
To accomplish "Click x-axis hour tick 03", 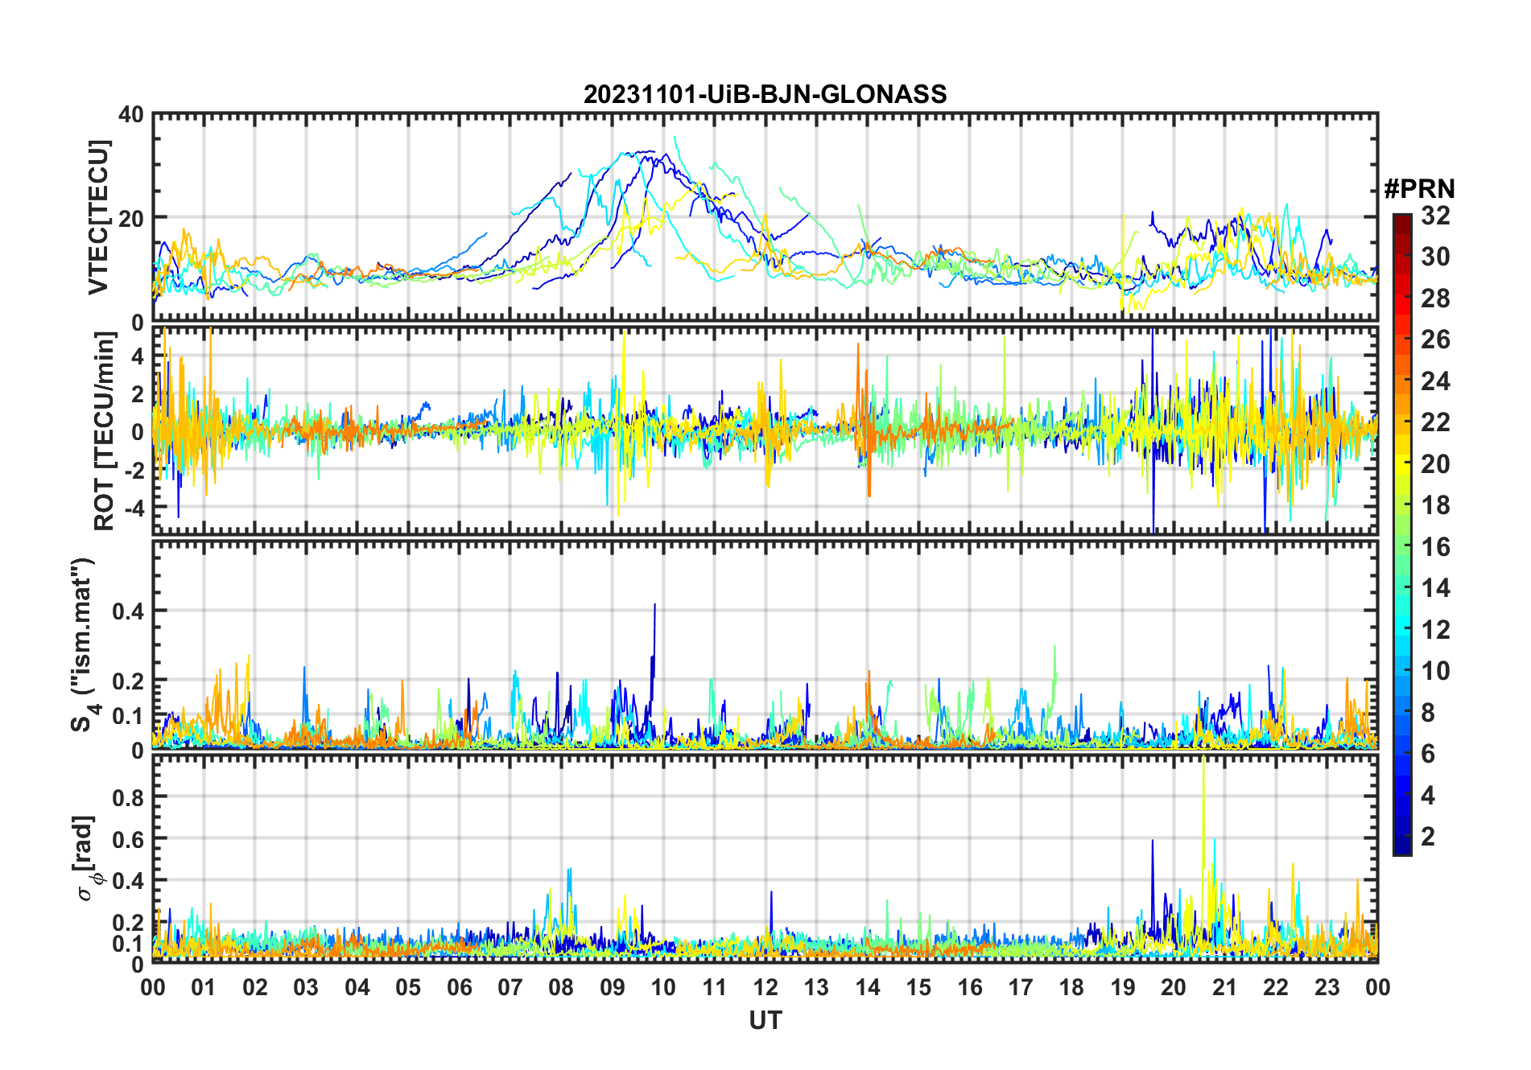I will 306,987.
